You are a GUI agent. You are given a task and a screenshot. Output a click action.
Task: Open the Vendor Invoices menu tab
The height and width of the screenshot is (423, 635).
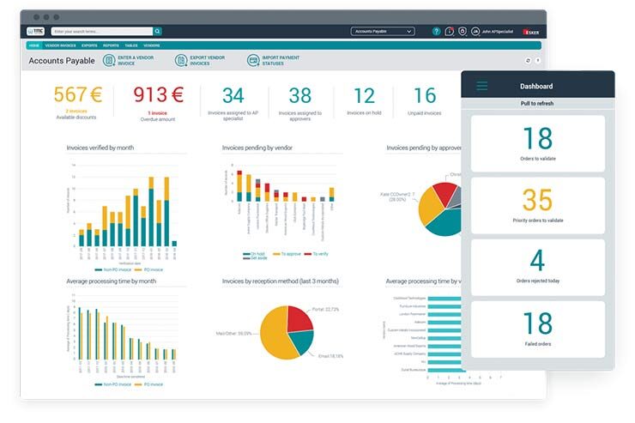tap(60, 45)
